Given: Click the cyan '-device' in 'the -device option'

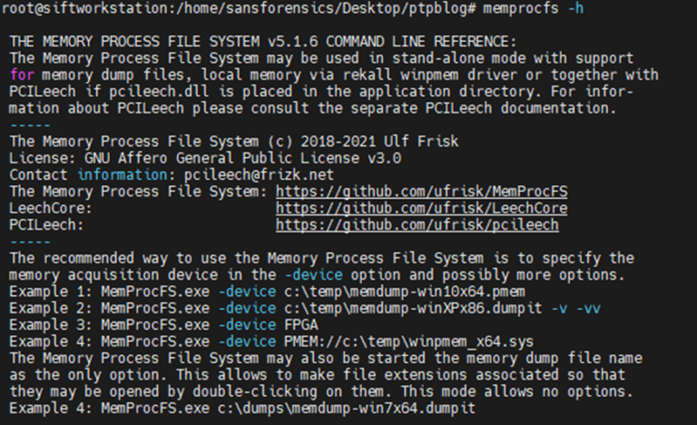Looking at the screenshot, I should point(314,275).
